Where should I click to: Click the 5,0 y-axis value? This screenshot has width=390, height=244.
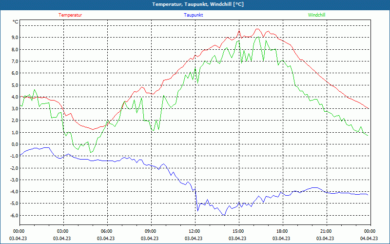click(15, 85)
